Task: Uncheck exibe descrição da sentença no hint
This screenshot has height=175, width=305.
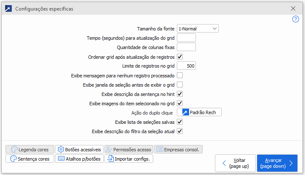Action: click(x=180, y=94)
